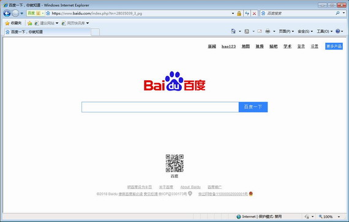
Task: Click the address bar Baidu favicon
Action: tap(48, 13)
